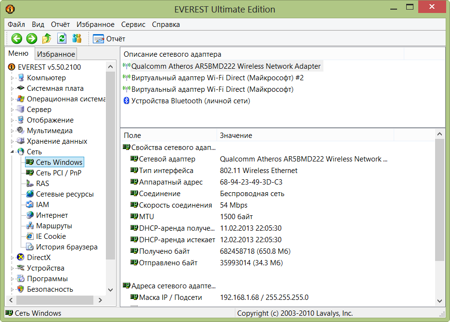Click the Up level toolbar icon
The image size is (450, 322).
pyautogui.click(x=47, y=38)
